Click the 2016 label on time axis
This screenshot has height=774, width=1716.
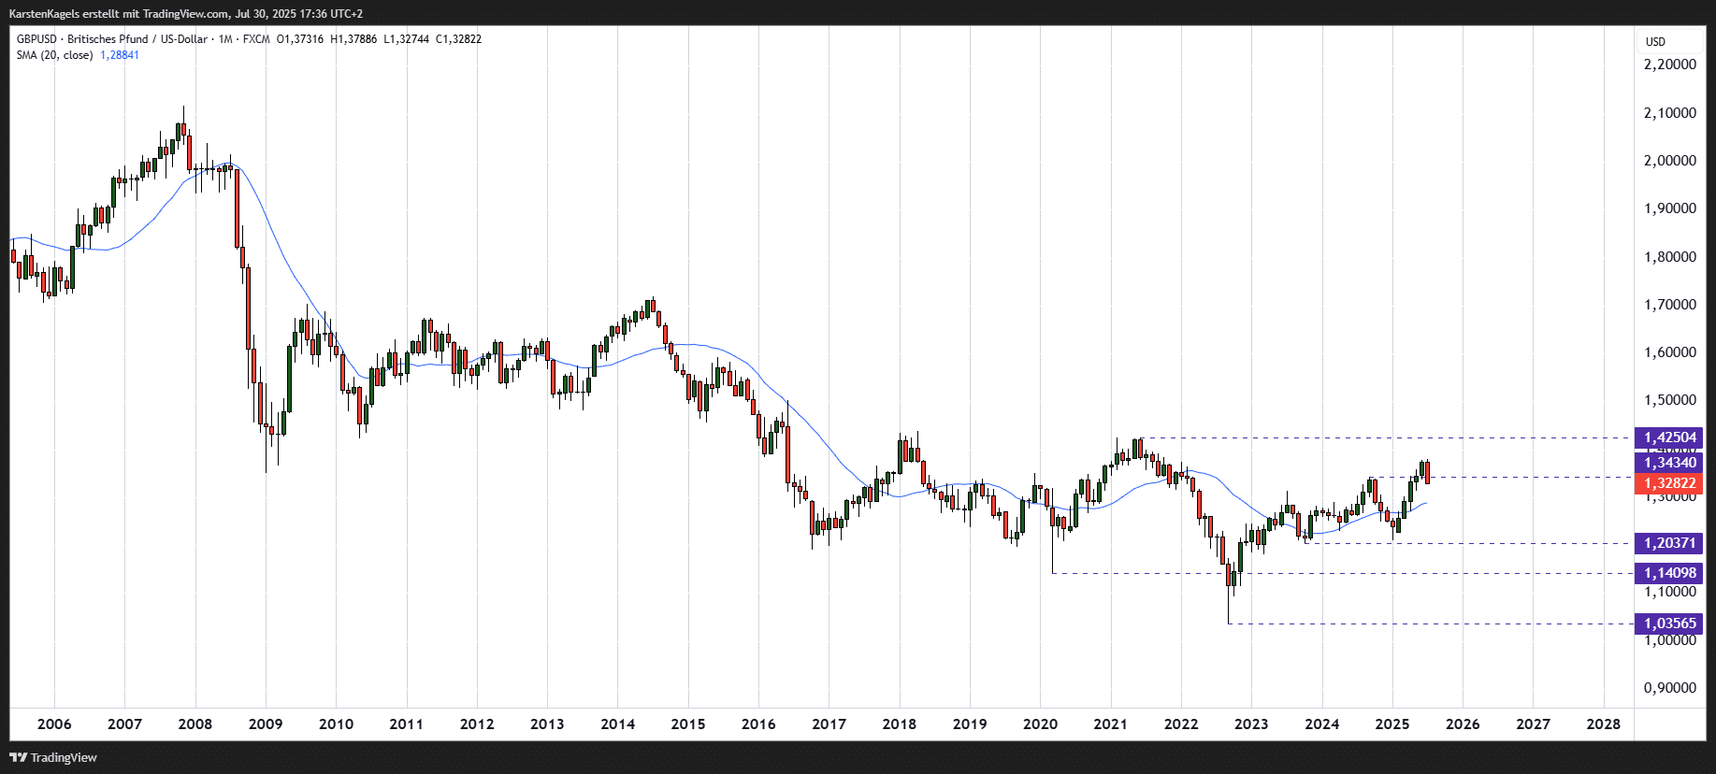coord(758,724)
